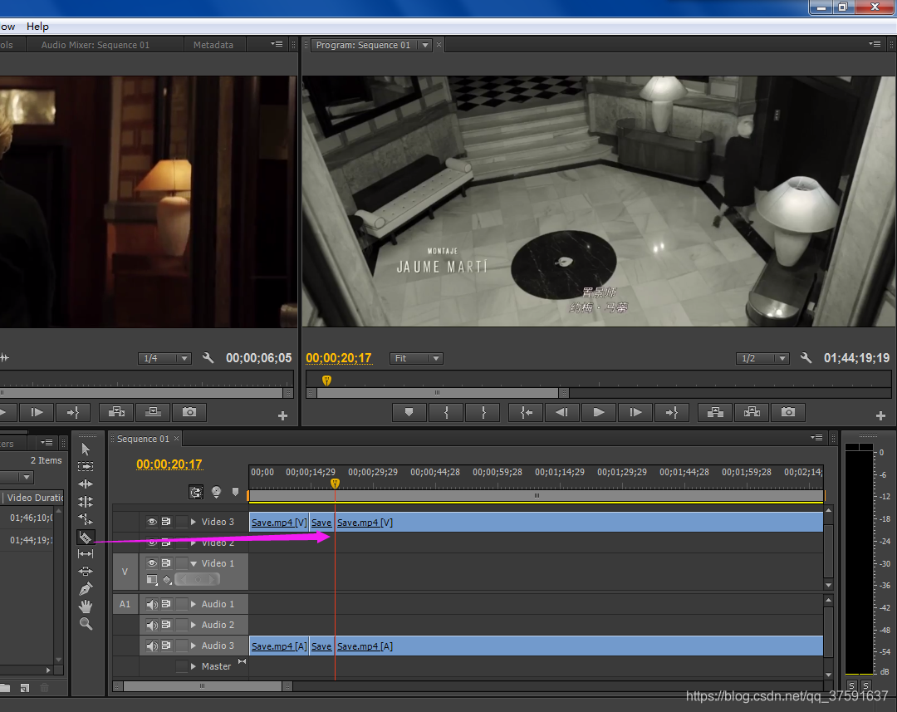Go to In point in Program monitor
Screen dimensions: 897x712
527,412
